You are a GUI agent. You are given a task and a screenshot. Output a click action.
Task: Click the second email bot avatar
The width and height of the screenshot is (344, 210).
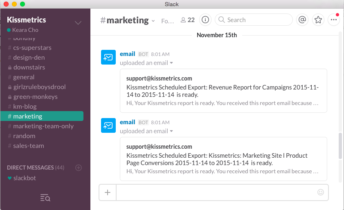click(108, 125)
